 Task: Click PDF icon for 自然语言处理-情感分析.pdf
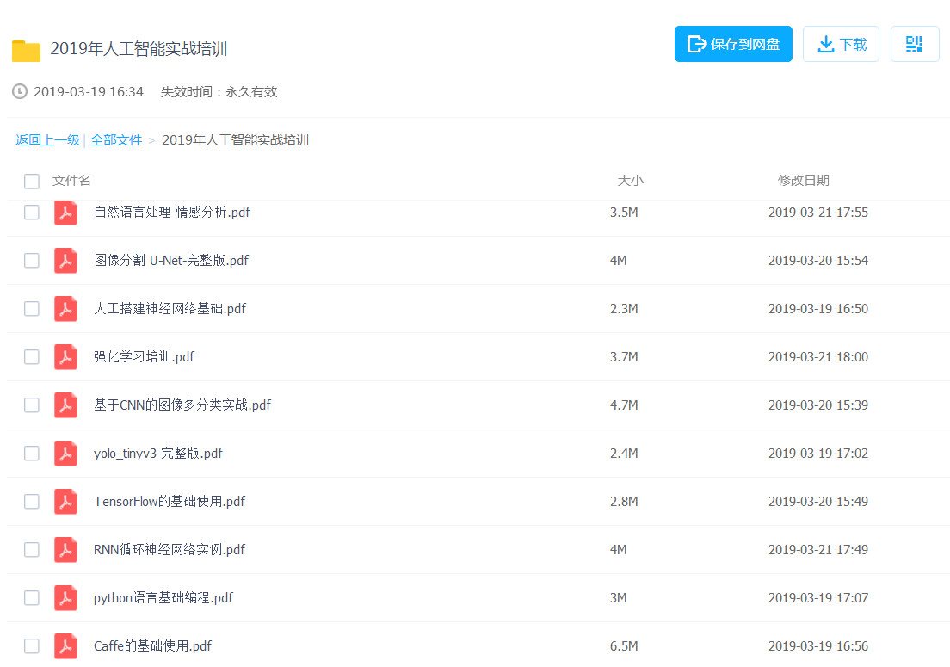[x=65, y=213]
